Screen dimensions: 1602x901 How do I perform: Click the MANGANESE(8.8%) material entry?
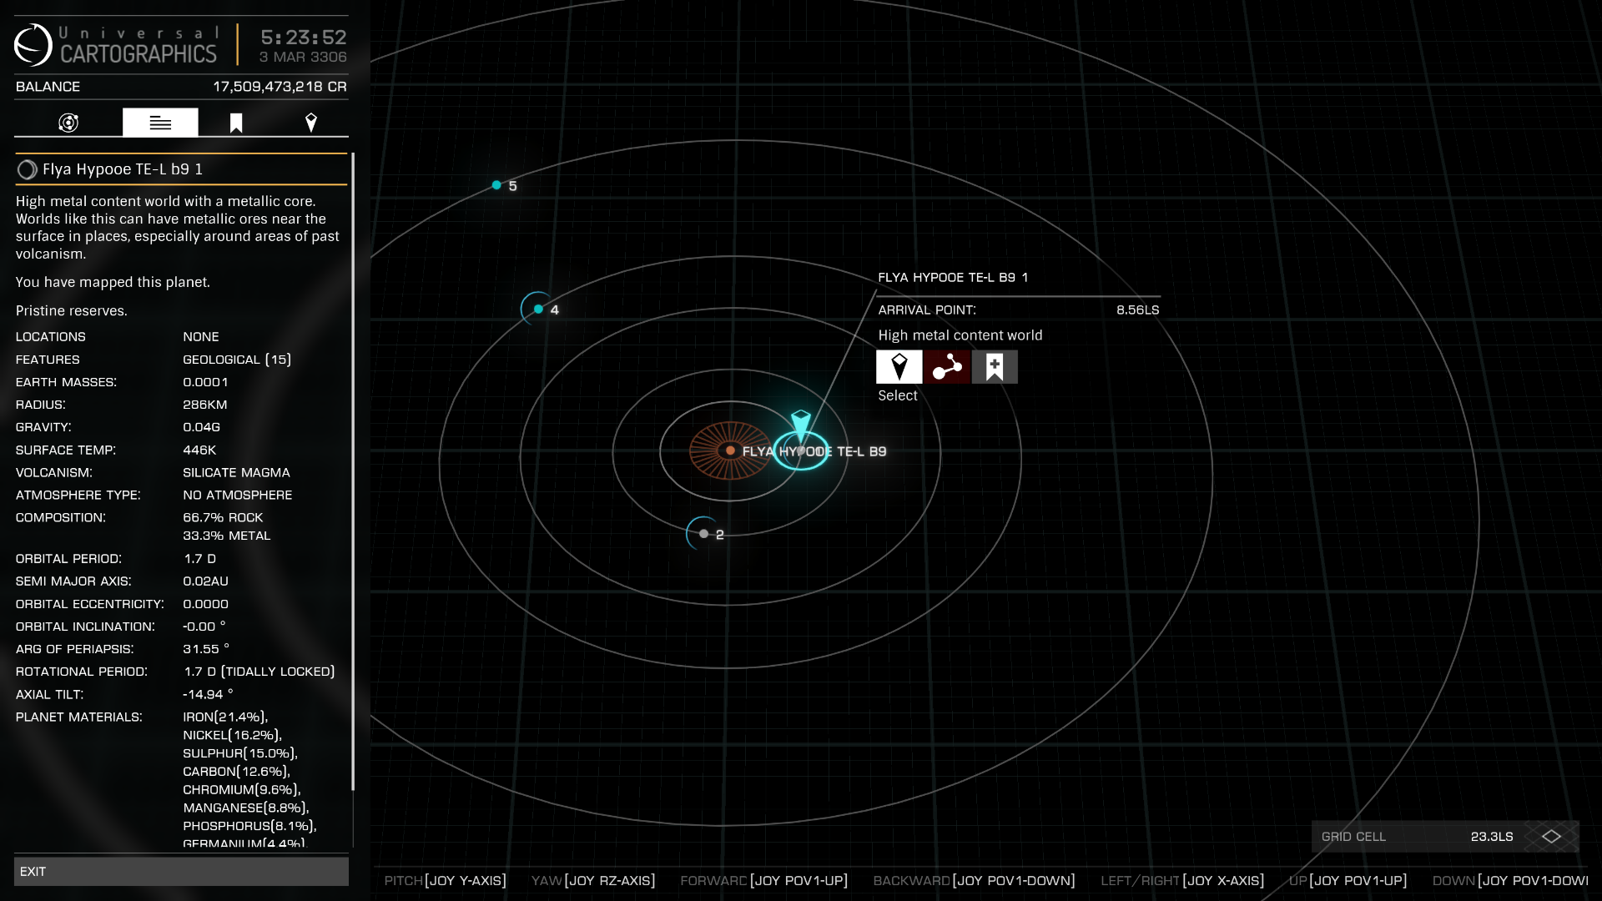coord(246,808)
